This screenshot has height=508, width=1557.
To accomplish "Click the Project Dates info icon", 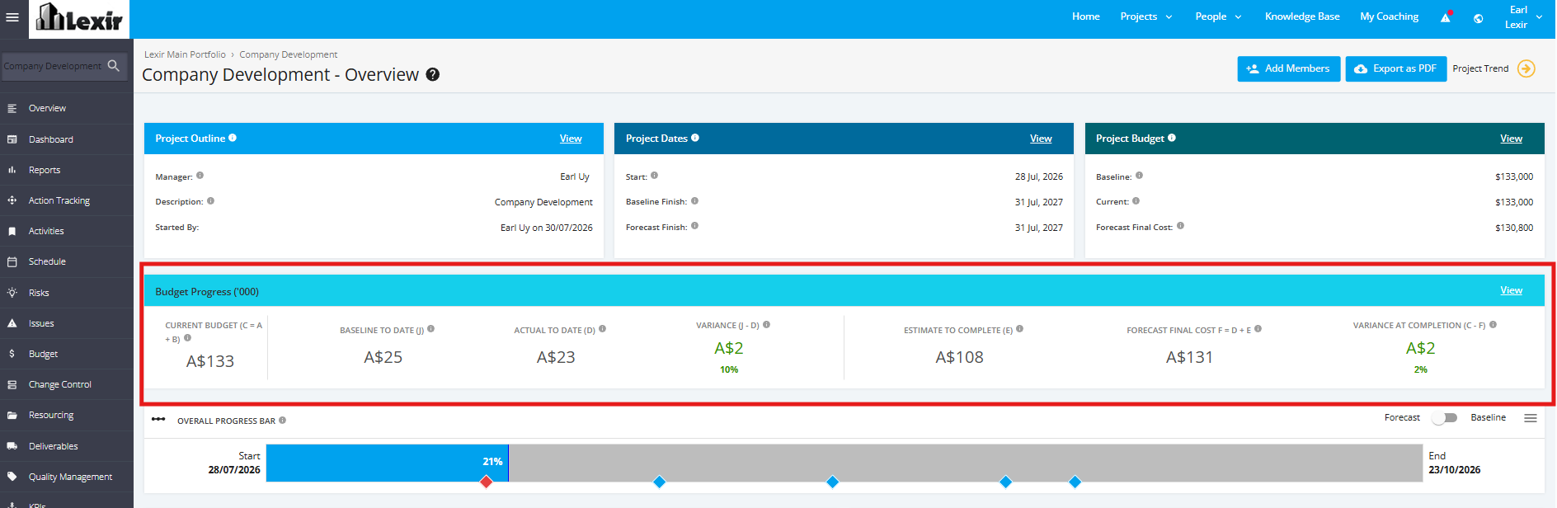I will tap(695, 138).
